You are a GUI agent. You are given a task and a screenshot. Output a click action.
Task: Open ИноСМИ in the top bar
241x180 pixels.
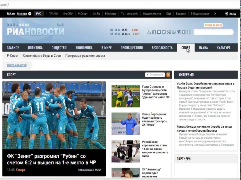click(x=68, y=14)
